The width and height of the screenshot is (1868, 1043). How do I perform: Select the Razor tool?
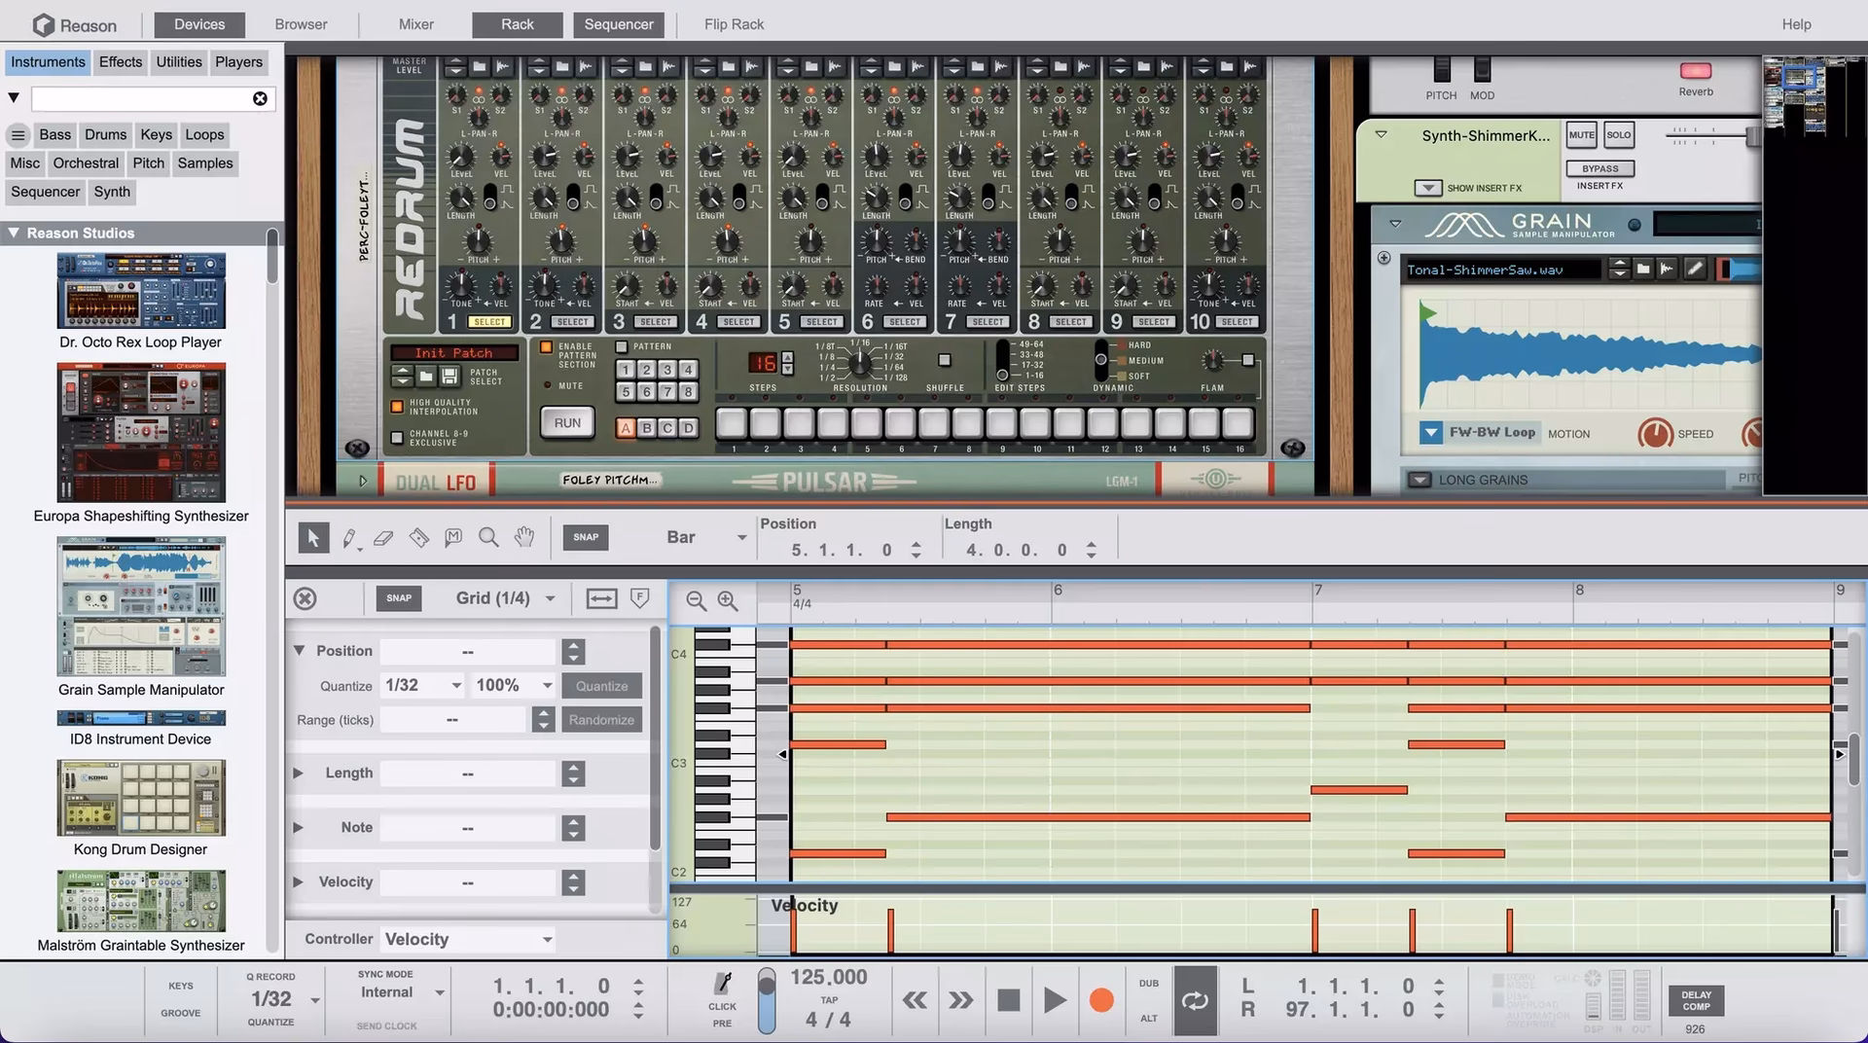coord(418,537)
